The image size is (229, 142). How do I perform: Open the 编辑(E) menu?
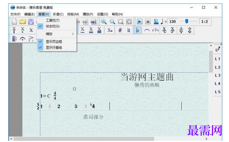click(29, 14)
